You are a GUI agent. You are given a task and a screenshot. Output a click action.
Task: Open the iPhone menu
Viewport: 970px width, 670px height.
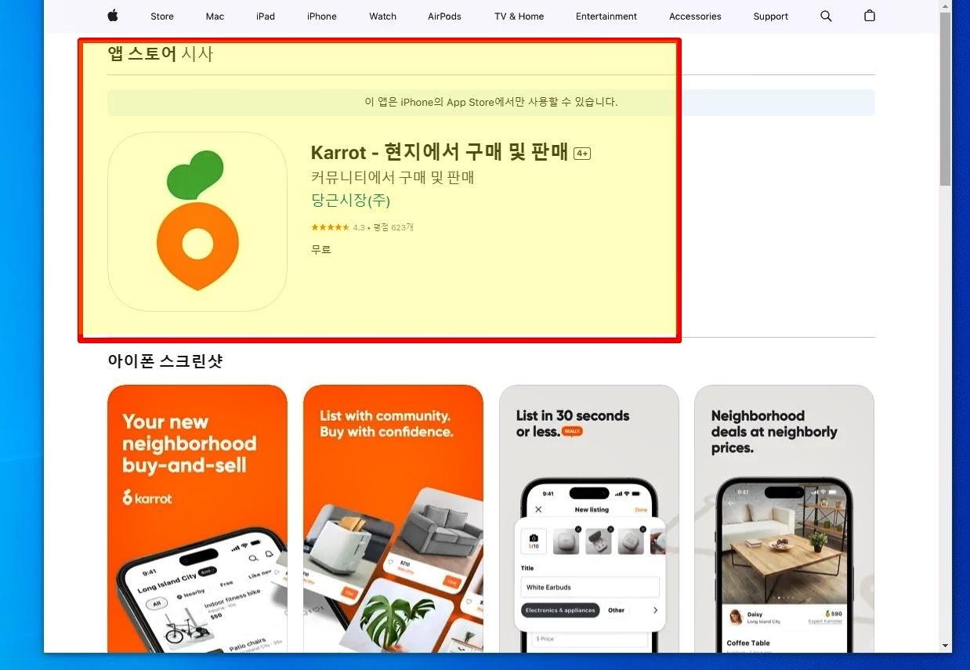pyautogui.click(x=322, y=16)
